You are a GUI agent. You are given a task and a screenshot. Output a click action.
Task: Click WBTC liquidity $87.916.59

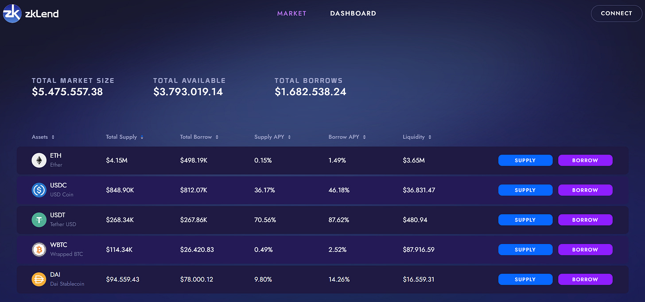point(419,249)
